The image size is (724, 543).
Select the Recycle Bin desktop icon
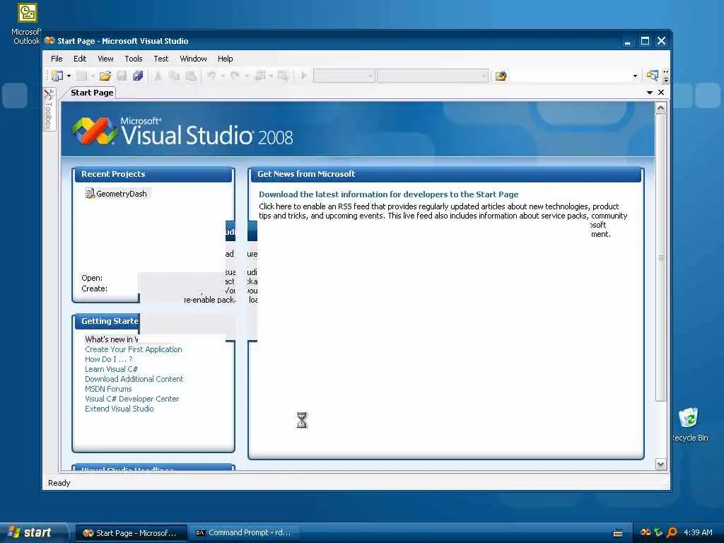coord(689,424)
